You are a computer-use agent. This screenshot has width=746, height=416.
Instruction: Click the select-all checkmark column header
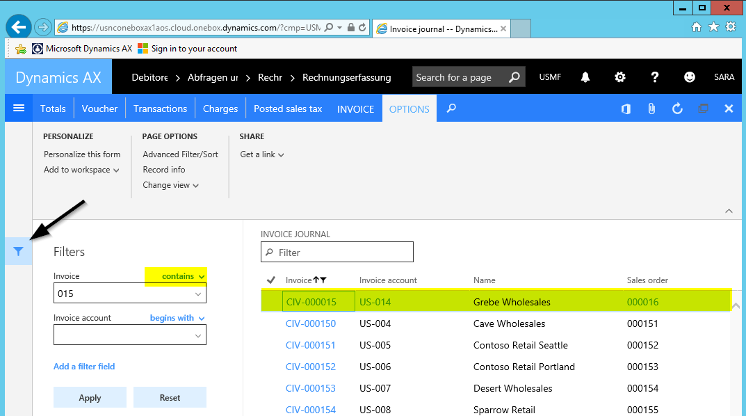point(271,280)
